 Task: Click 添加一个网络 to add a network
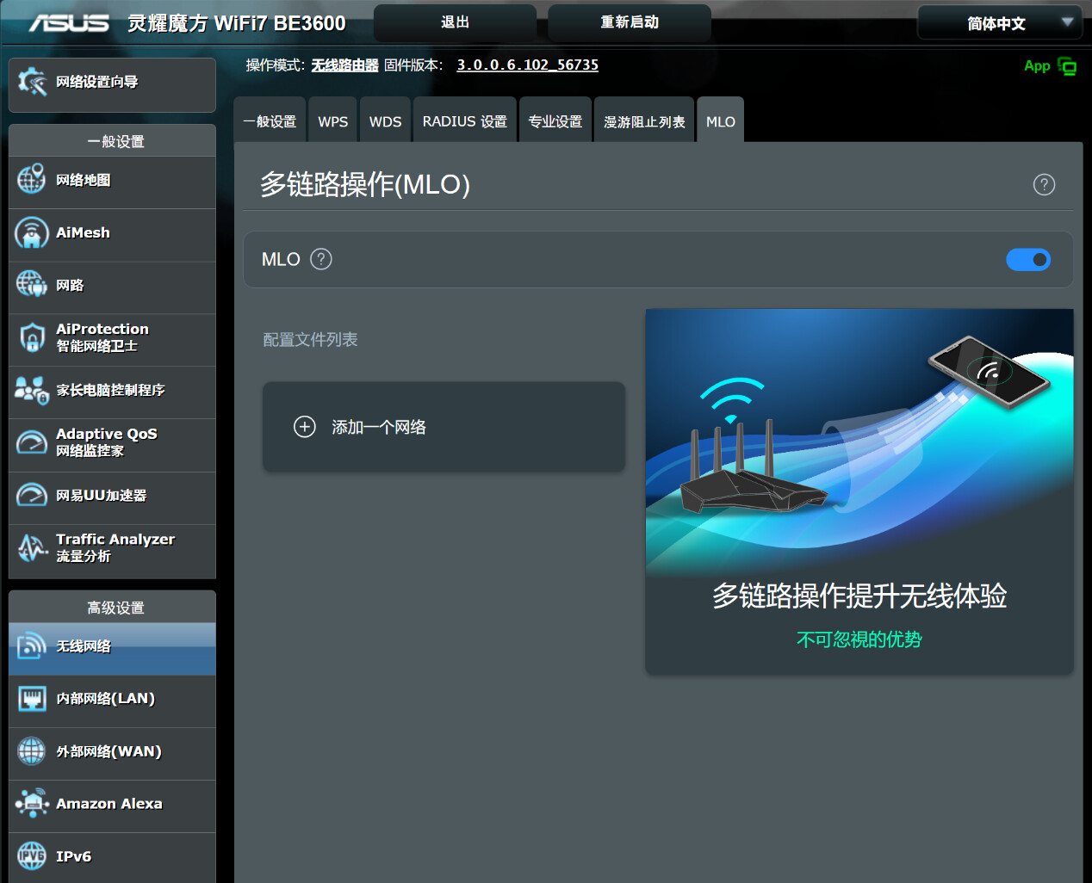(378, 427)
